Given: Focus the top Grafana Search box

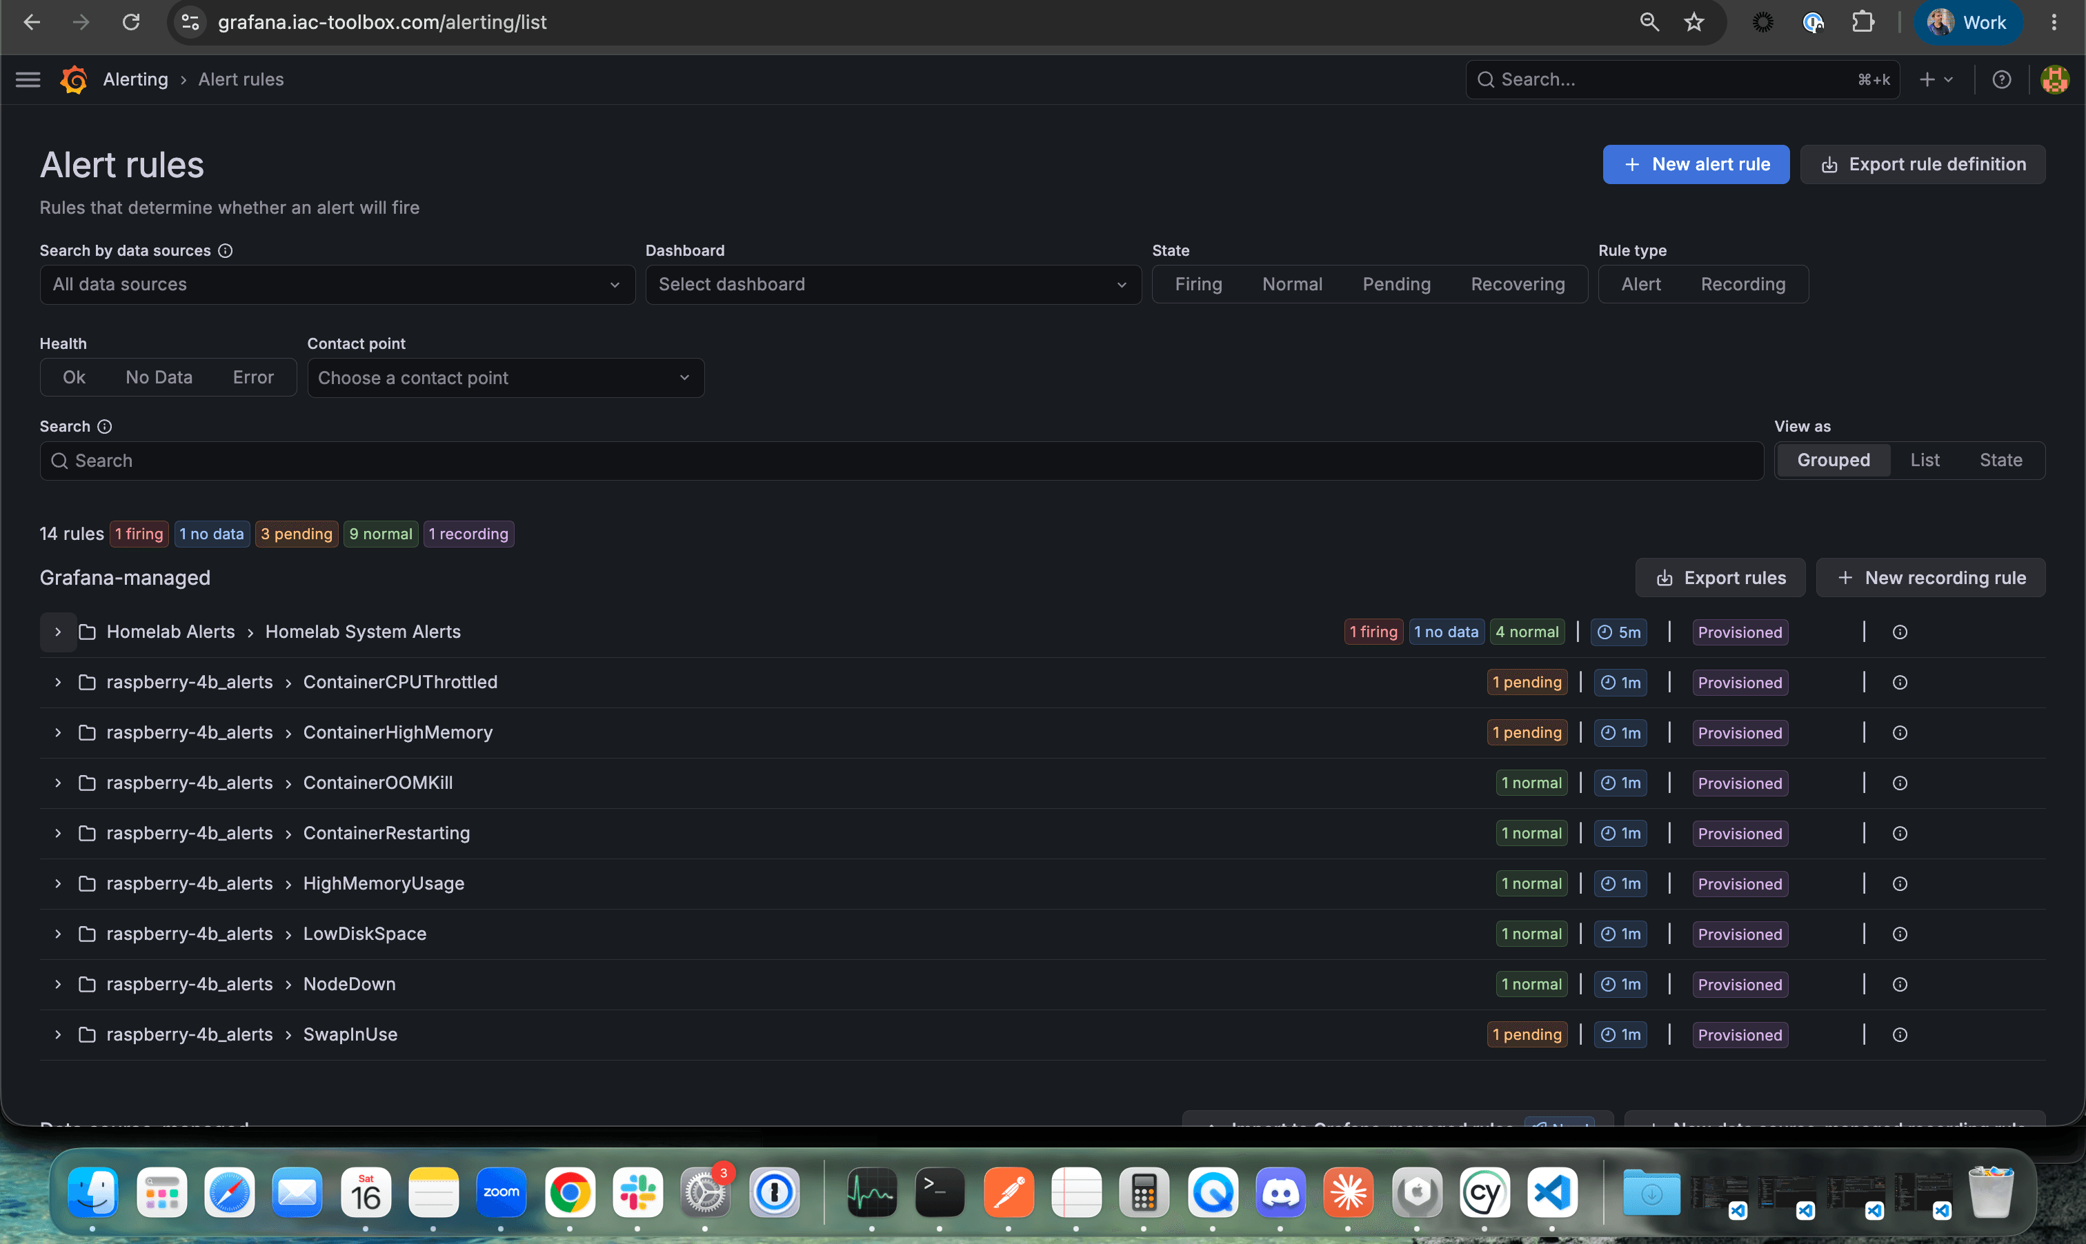Looking at the screenshot, I should pos(1682,79).
